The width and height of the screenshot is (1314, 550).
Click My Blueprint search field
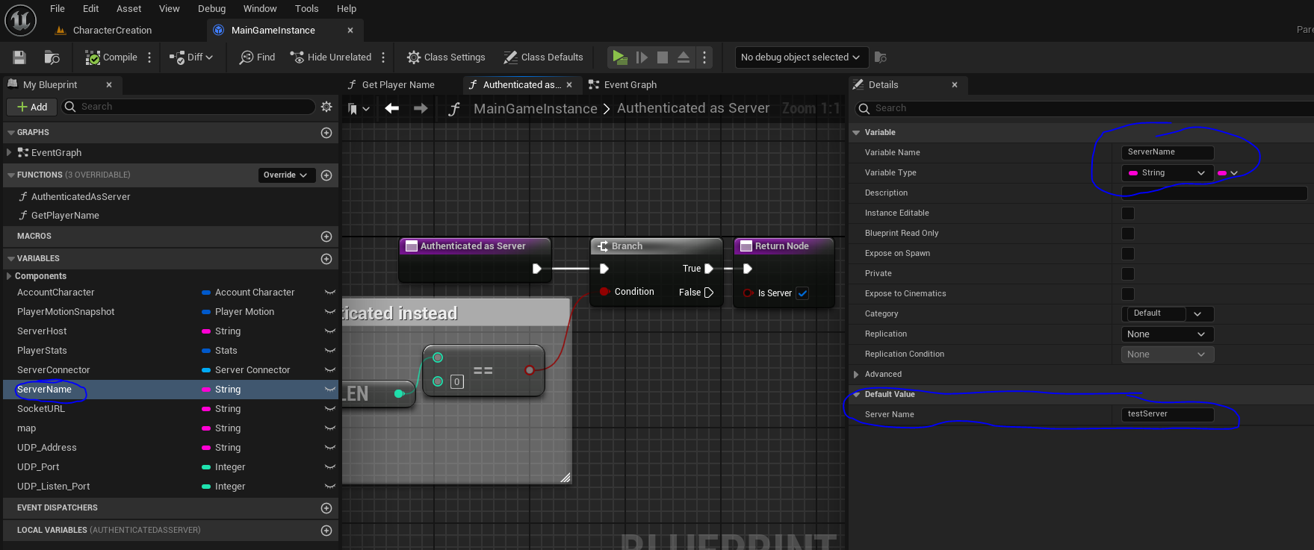coord(188,107)
